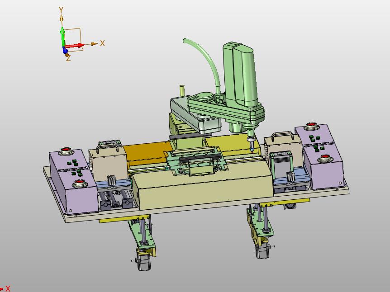Select the orange XY plane square on triad
The image size is (390, 292).
(72, 40)
